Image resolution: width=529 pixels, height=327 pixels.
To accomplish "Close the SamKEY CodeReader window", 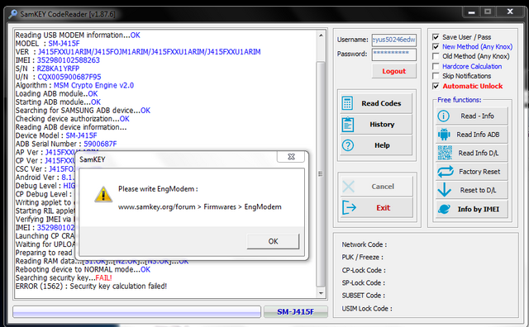I will click(510, 12).
